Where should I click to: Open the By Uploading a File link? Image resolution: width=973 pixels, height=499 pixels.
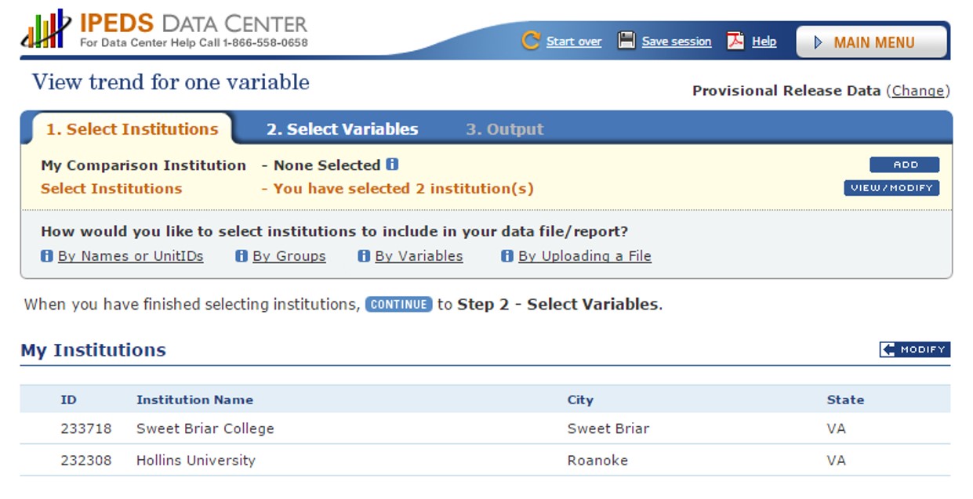584,256
